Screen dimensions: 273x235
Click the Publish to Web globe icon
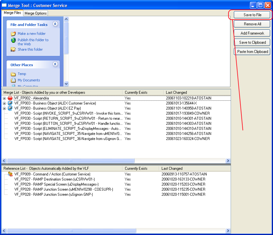pyautogui.click(x=13, y=40)
